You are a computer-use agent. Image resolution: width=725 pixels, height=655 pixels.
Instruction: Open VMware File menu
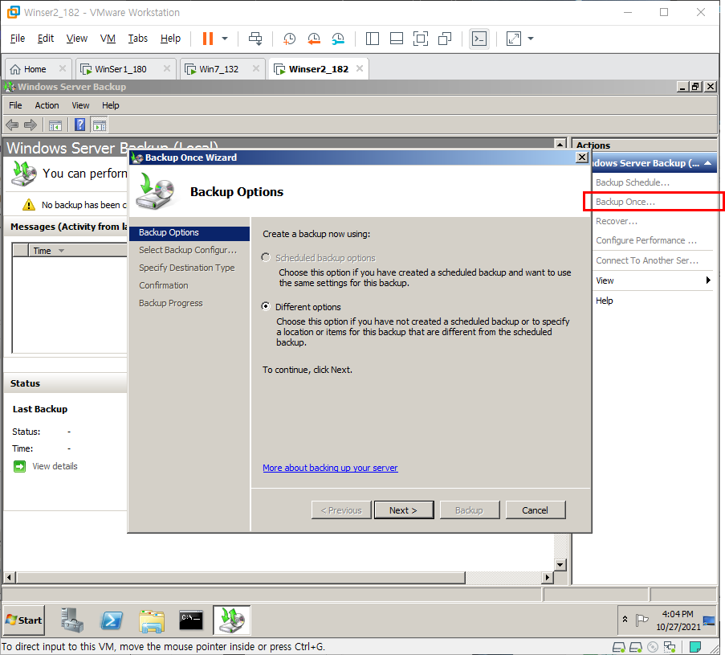18,39
